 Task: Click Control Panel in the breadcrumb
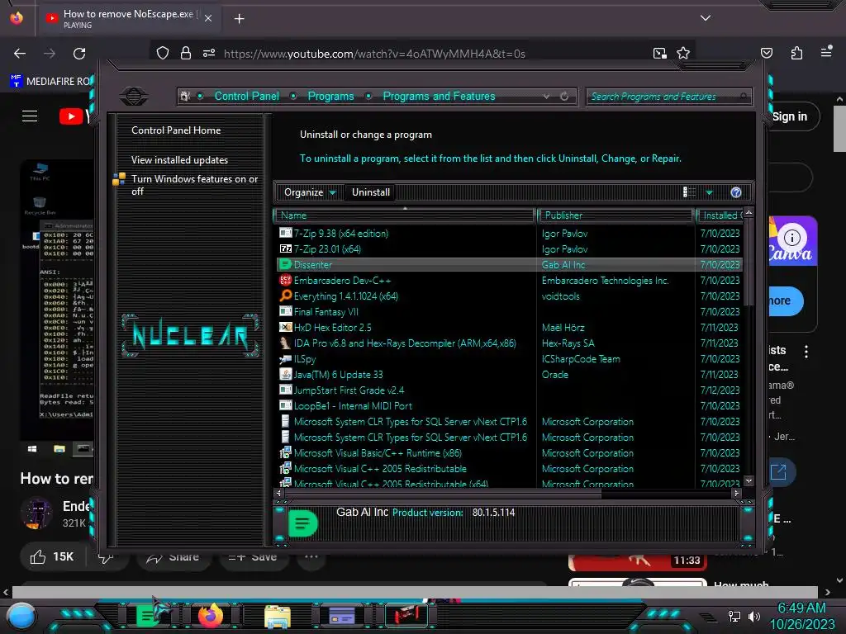coord(246,96)
